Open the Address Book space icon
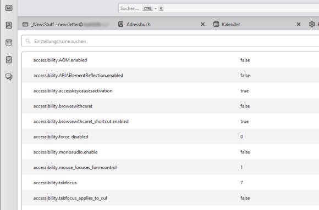Viewport: 319px width, 210px height. coord(9,25)
